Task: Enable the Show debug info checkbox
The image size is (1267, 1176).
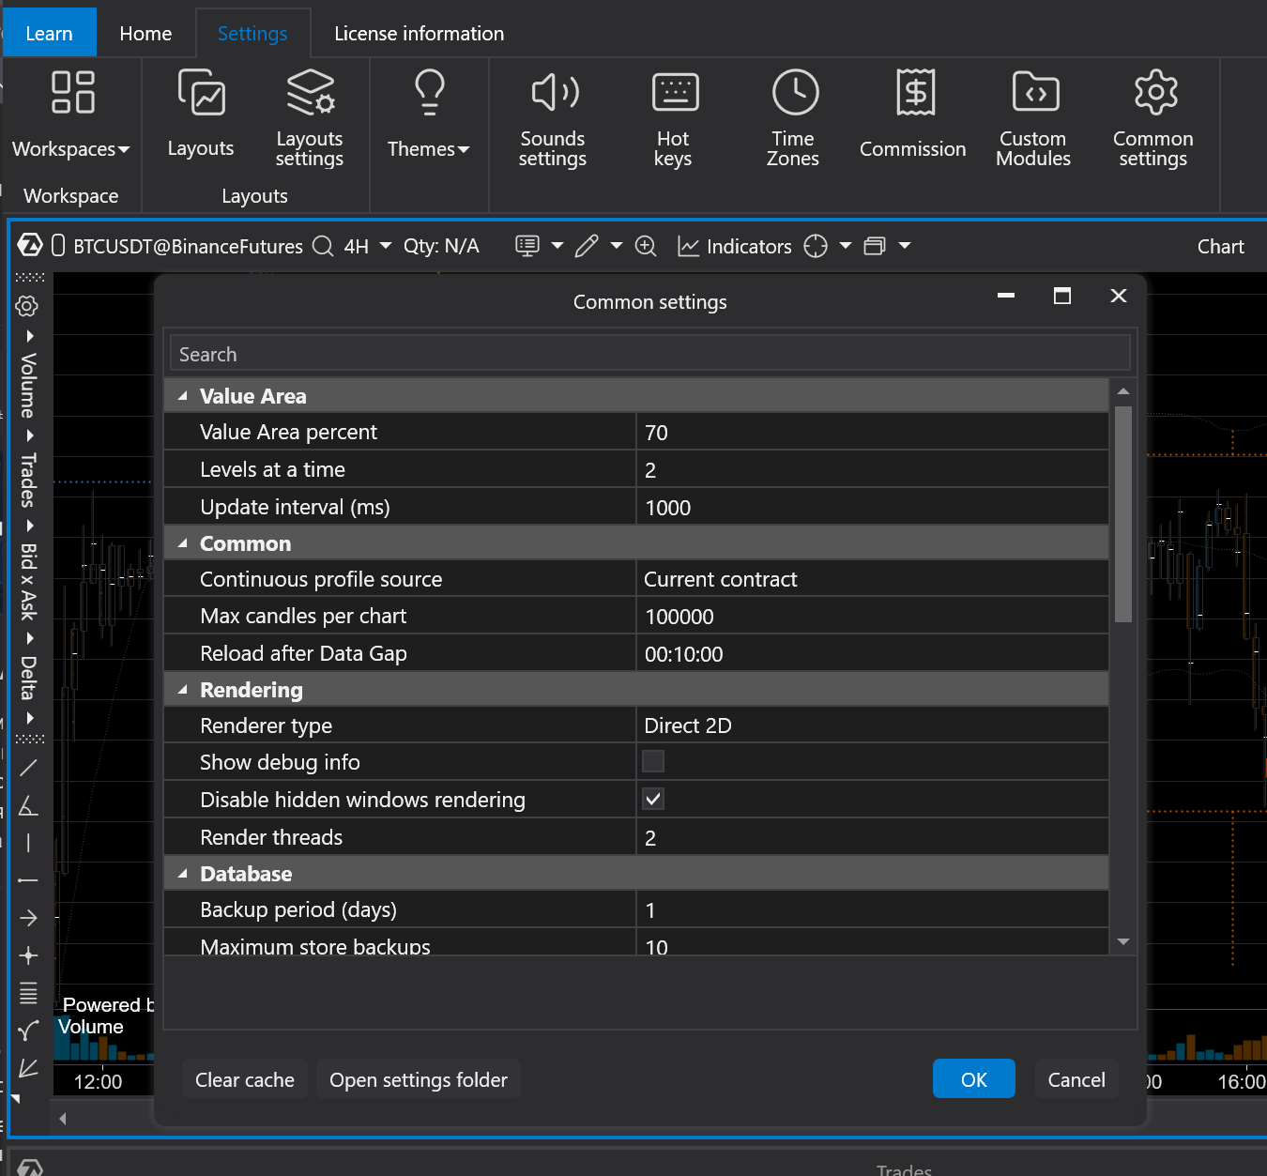Action: coord(653,761)
